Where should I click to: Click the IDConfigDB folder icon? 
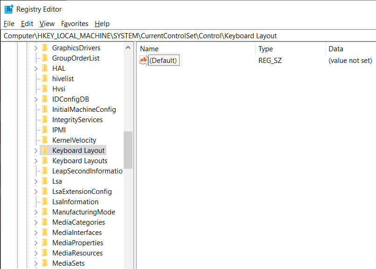(x=45, y=99)
